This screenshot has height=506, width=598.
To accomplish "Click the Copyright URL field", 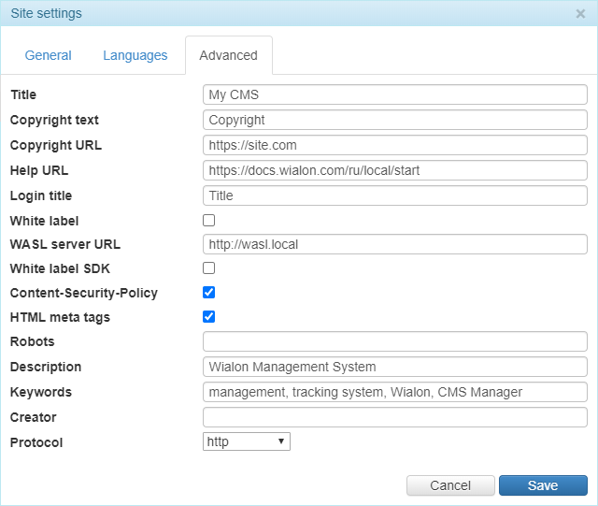I will coord(394,145).
